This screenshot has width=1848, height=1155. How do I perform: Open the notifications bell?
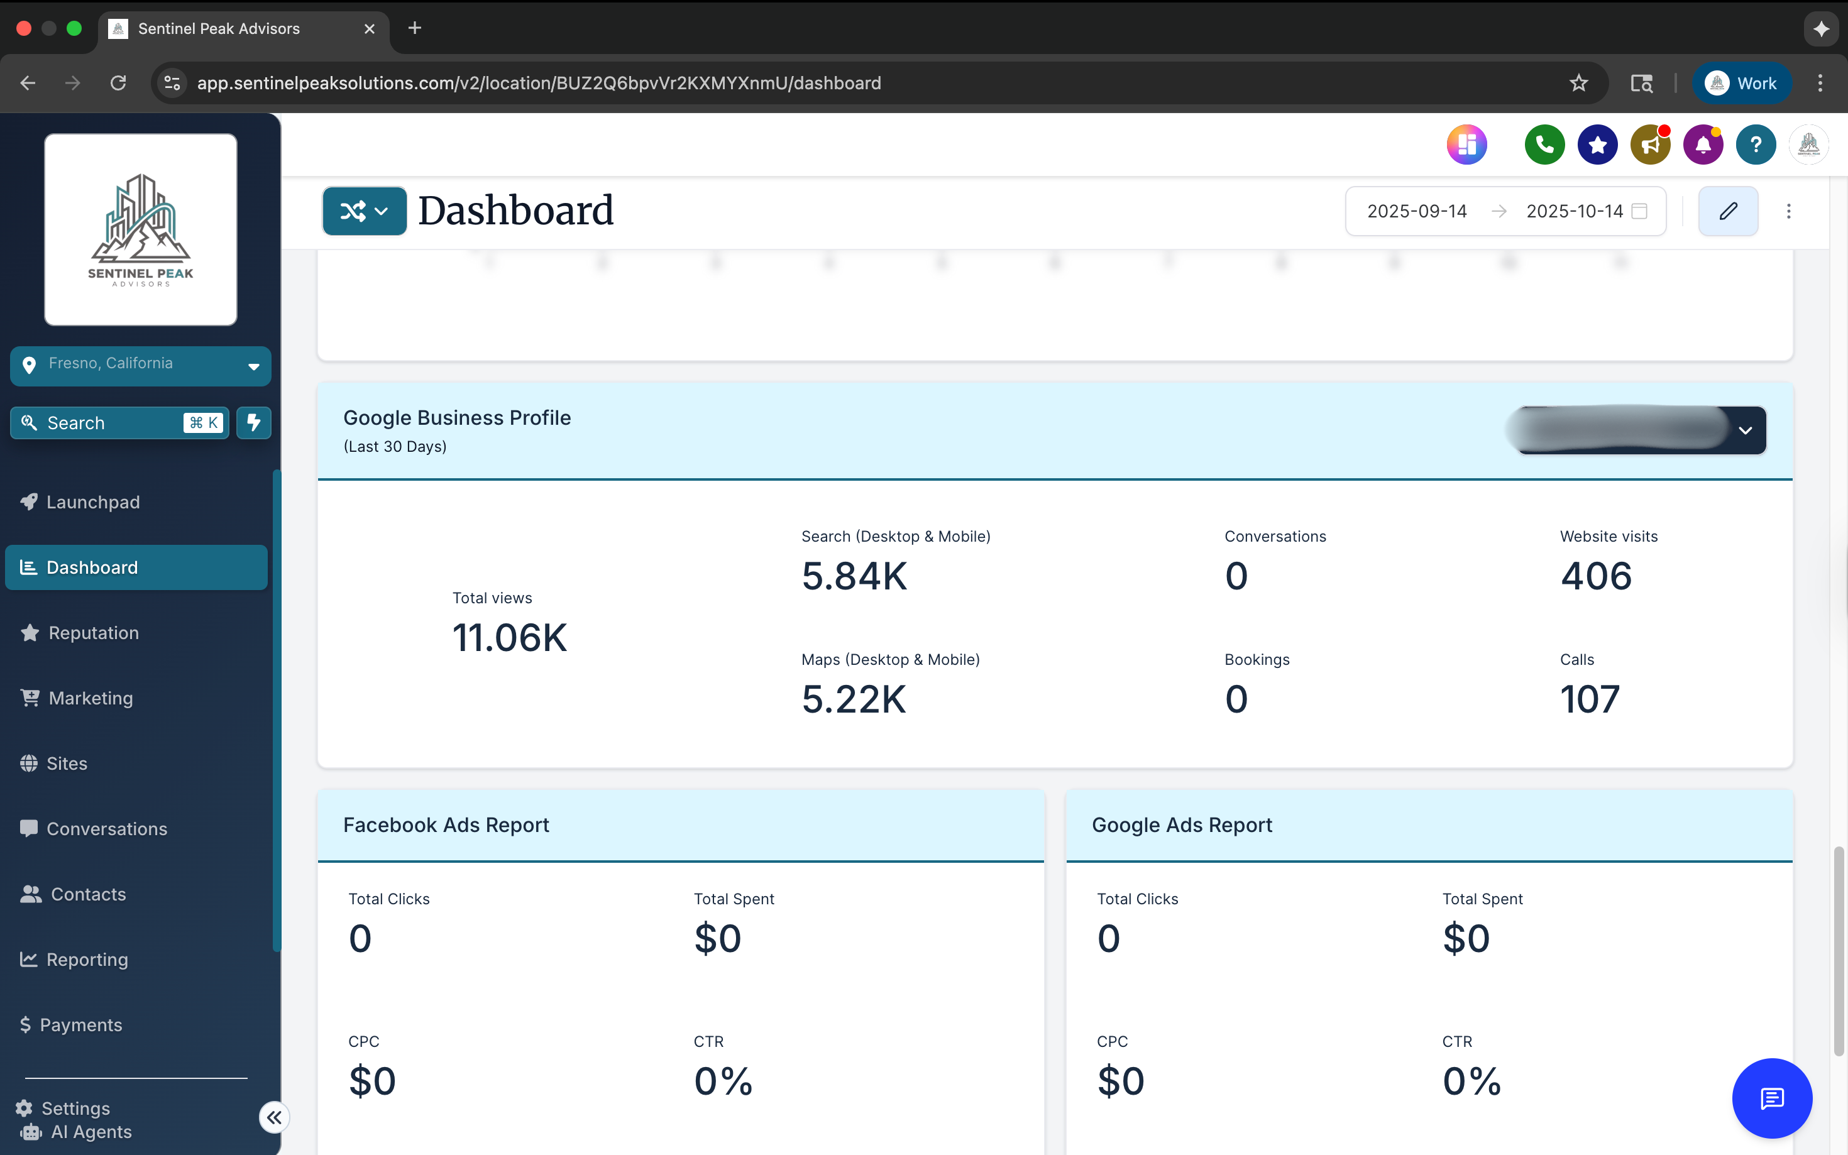pyautogui.click(x=1703, y=145)
